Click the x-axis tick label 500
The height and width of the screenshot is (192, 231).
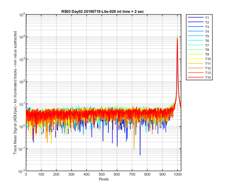pyautogui.click(x=102, y=174)
